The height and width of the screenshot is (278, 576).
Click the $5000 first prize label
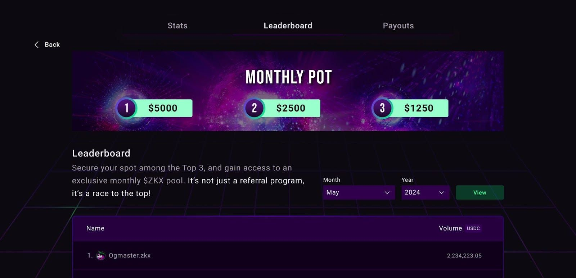(163, 108)
